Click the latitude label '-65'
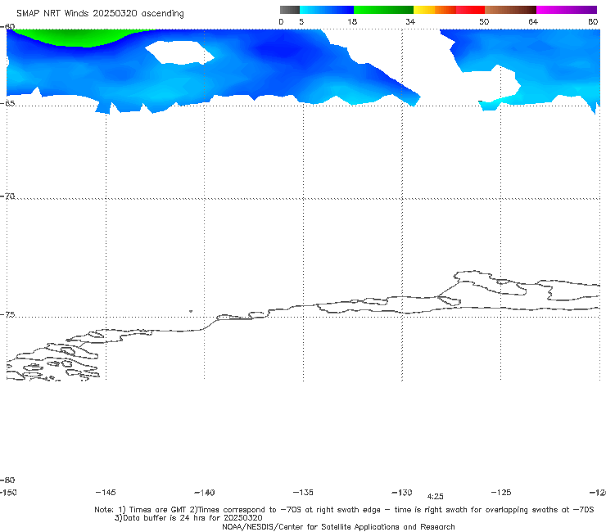 coord(7,103)
